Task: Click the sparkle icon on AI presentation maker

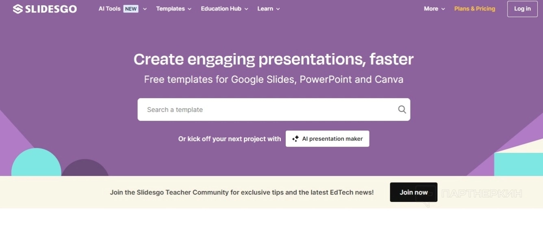Action: point(295,139)
